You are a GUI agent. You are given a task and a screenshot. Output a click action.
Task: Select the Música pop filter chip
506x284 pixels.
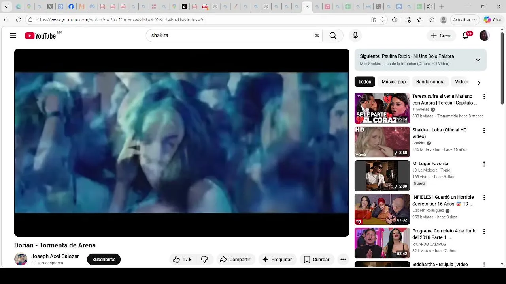tap(394, 82)
